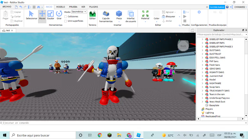Expand the FNF Sans tree node
Screen dimensions: 248x139
tap(202, 61)
